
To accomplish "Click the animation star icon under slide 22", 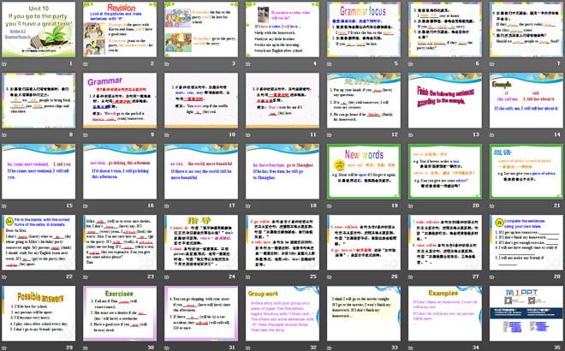I will (4, 277).
